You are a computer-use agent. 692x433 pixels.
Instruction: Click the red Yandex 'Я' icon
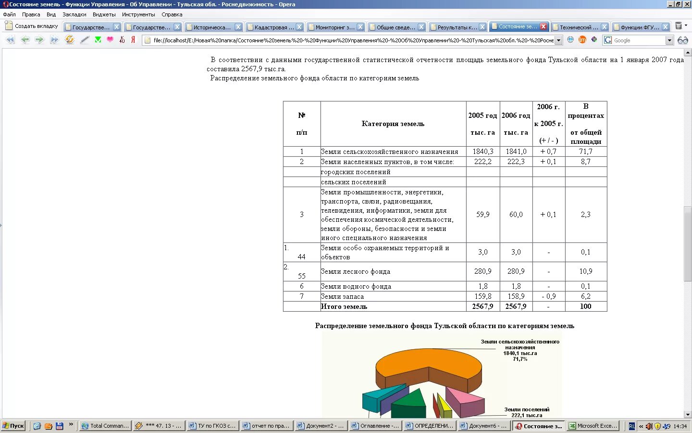[133, 40]
